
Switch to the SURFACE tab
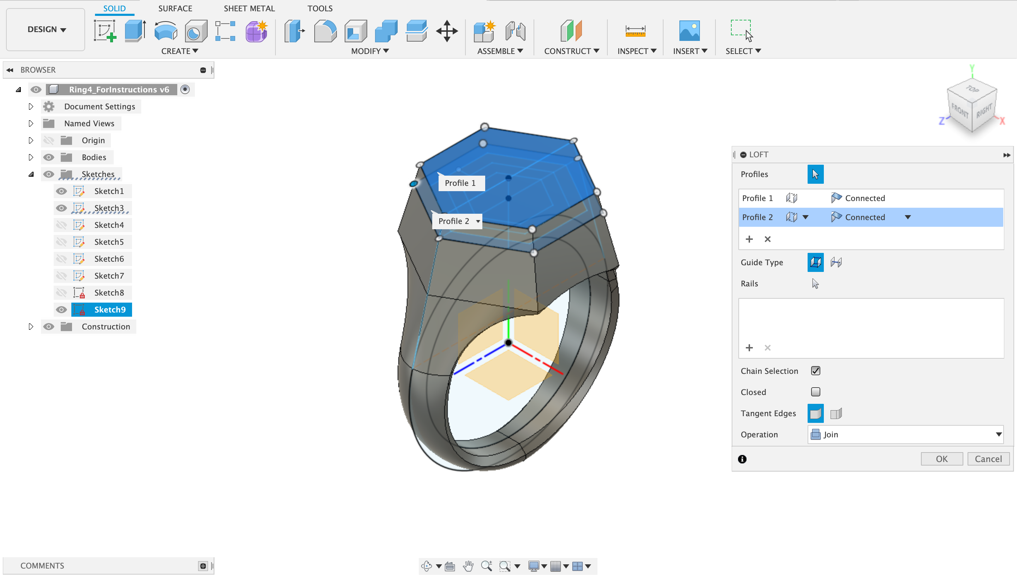tap(175, 8)
